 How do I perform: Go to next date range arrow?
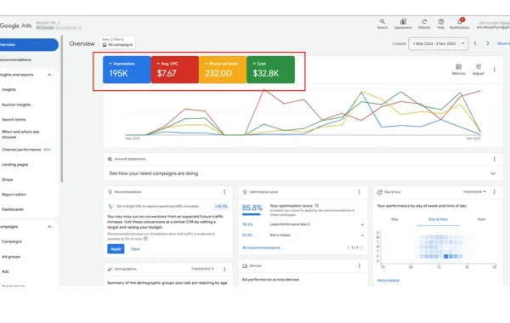tap(488, 43)
